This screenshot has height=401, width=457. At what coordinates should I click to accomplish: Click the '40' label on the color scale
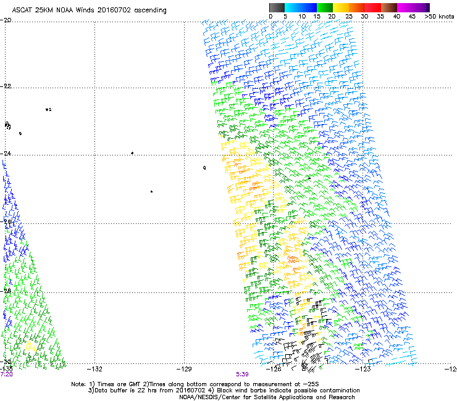pos(396,17)
